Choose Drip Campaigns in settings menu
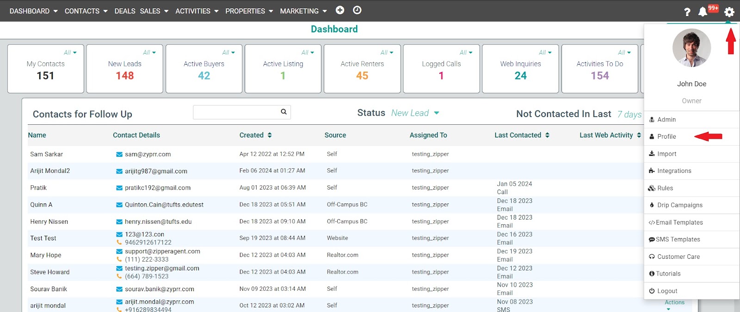740x312 pixels. (679, 205)
